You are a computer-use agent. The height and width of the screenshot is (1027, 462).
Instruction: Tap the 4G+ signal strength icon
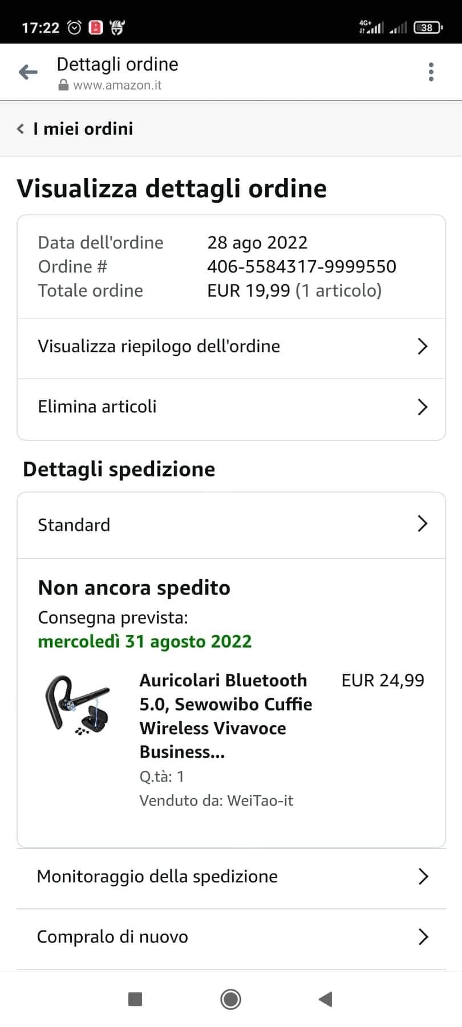(371, 26)
